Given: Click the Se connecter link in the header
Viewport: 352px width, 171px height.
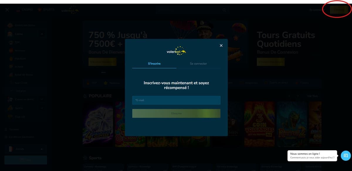Looking at the screenshot, I should coord(316,10).
